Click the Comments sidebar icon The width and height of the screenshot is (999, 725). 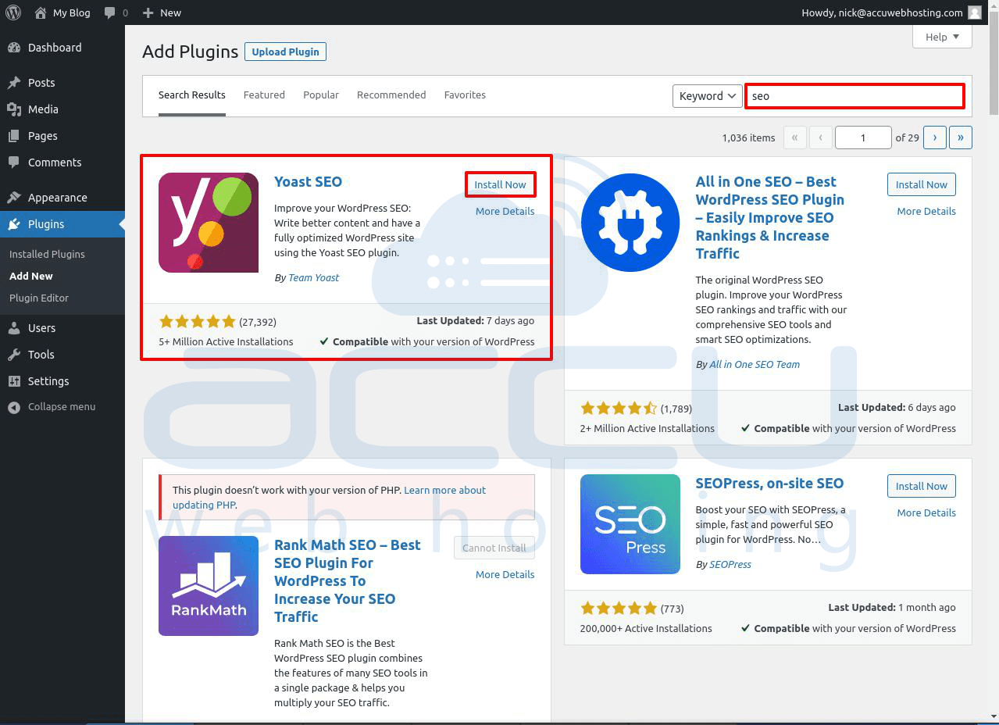click(x=14, y=162)
